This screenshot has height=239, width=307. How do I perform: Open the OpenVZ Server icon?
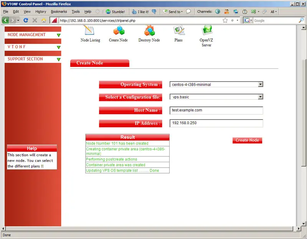pos(207,30)
